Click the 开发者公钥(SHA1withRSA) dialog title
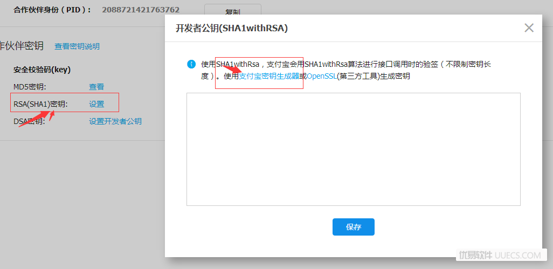This screenshot has width=553, height=269. (x=232, y=29)
